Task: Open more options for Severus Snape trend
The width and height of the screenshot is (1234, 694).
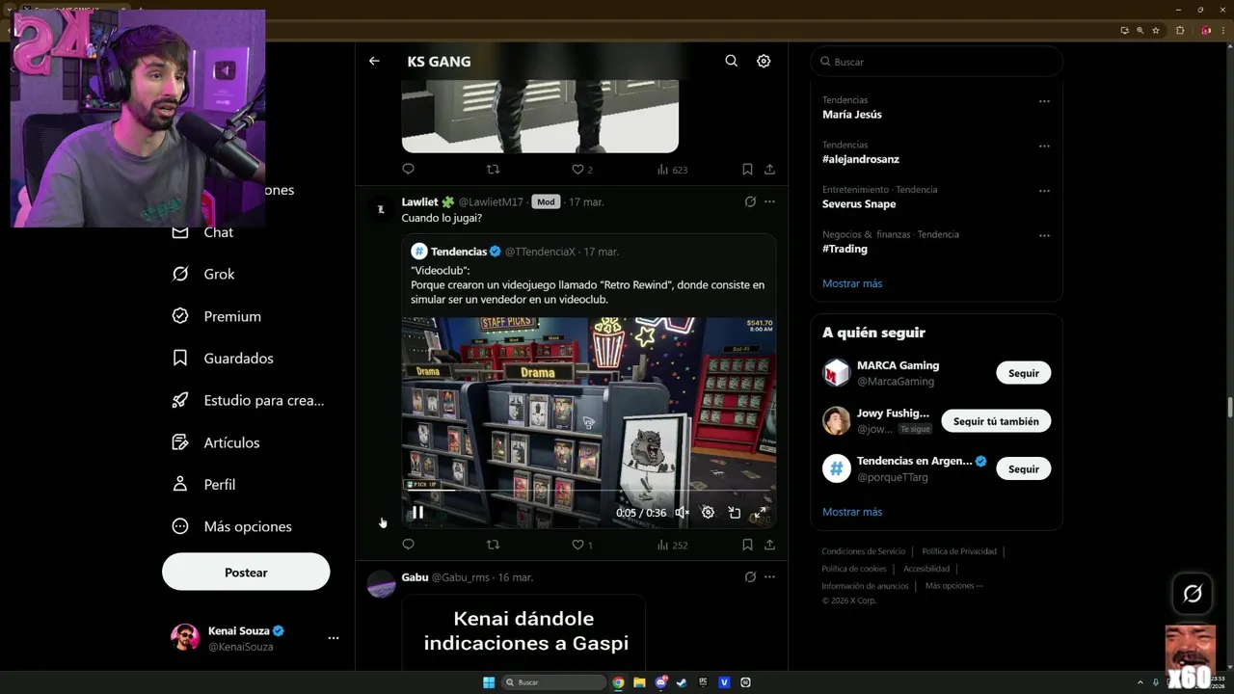Action: tap(1044, 191)
